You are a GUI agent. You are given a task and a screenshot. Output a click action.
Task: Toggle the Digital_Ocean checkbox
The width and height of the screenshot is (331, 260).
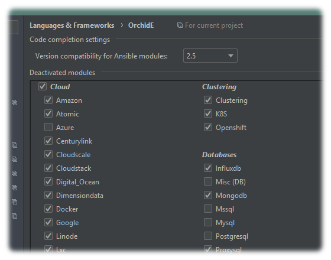48,182
